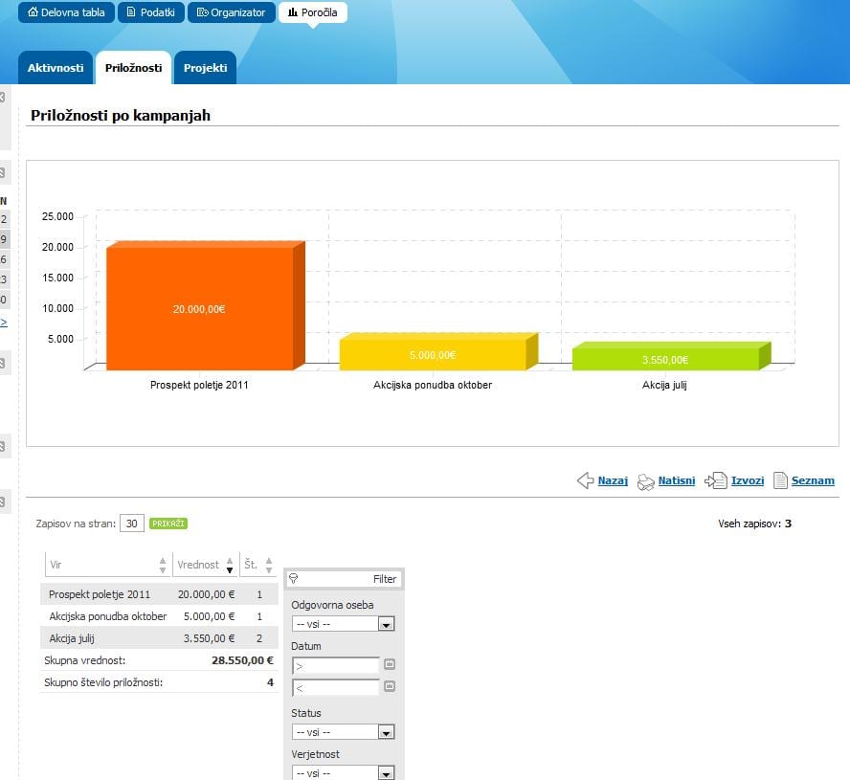Click the orange Prospekt poletje 2011 bar
This screenshot has height=780, width=850.
click(199, 308)
